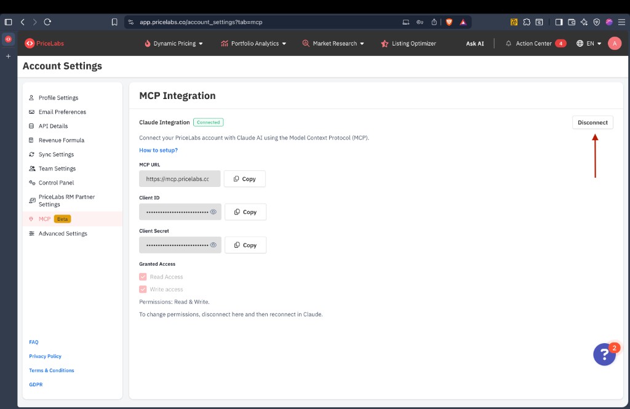Click the Disconnect button

pyautogui.click(x=592, y=122)
